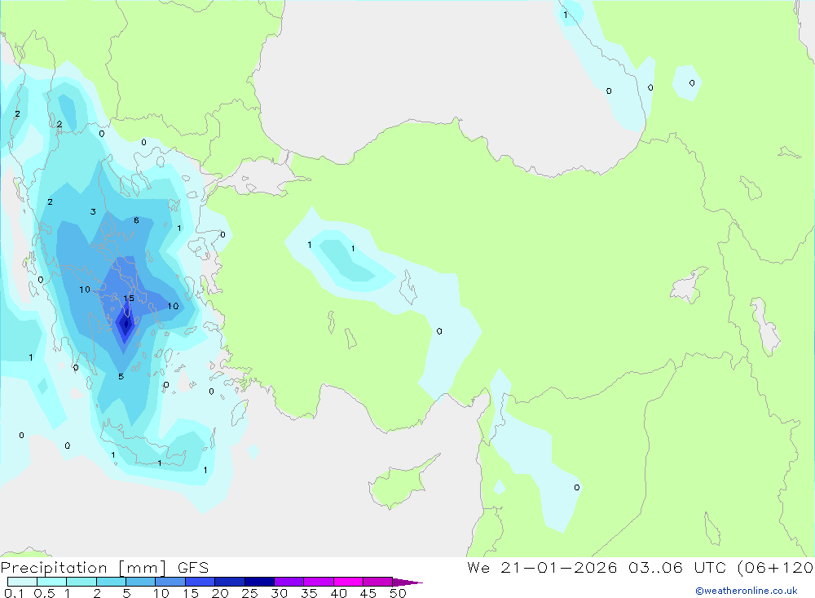815x598 pixels.
Task: Click the dark blue precipitation maximum over Greece
Action: [x=126, y=324]
